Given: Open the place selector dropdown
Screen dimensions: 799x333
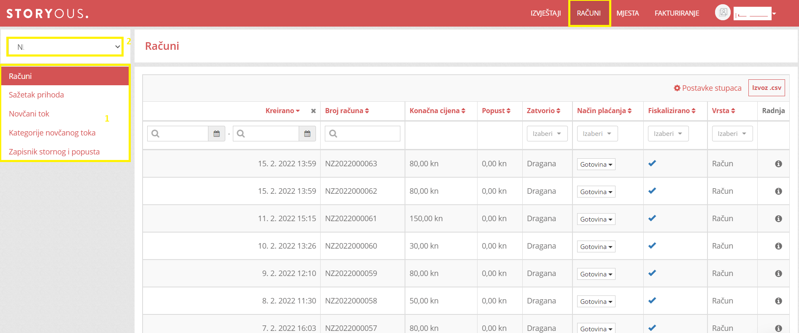Looking at the screenshot, I should pyautogui.click(x=65, y=47).
